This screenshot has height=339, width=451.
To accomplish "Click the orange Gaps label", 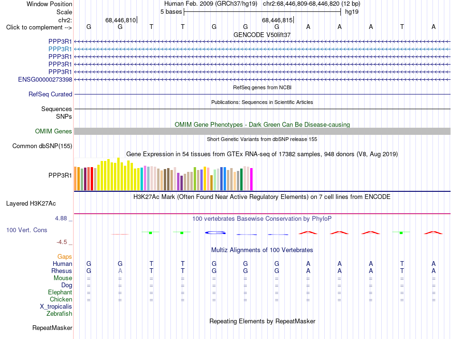I will tap(65, 256).
